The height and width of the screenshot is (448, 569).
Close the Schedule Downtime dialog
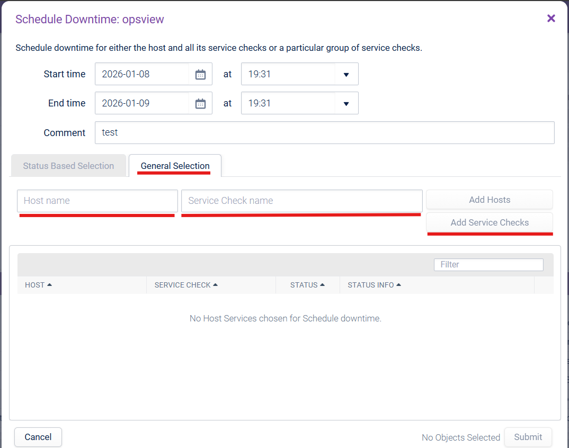pyautogui.click(x=551, y=19)
